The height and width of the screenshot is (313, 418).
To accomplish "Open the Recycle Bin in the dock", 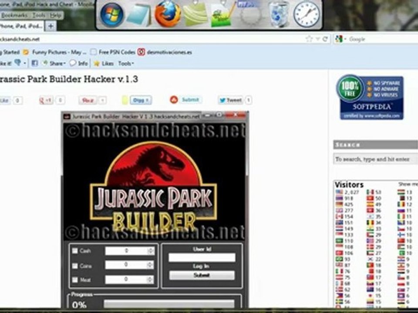I will pos(278,14).
